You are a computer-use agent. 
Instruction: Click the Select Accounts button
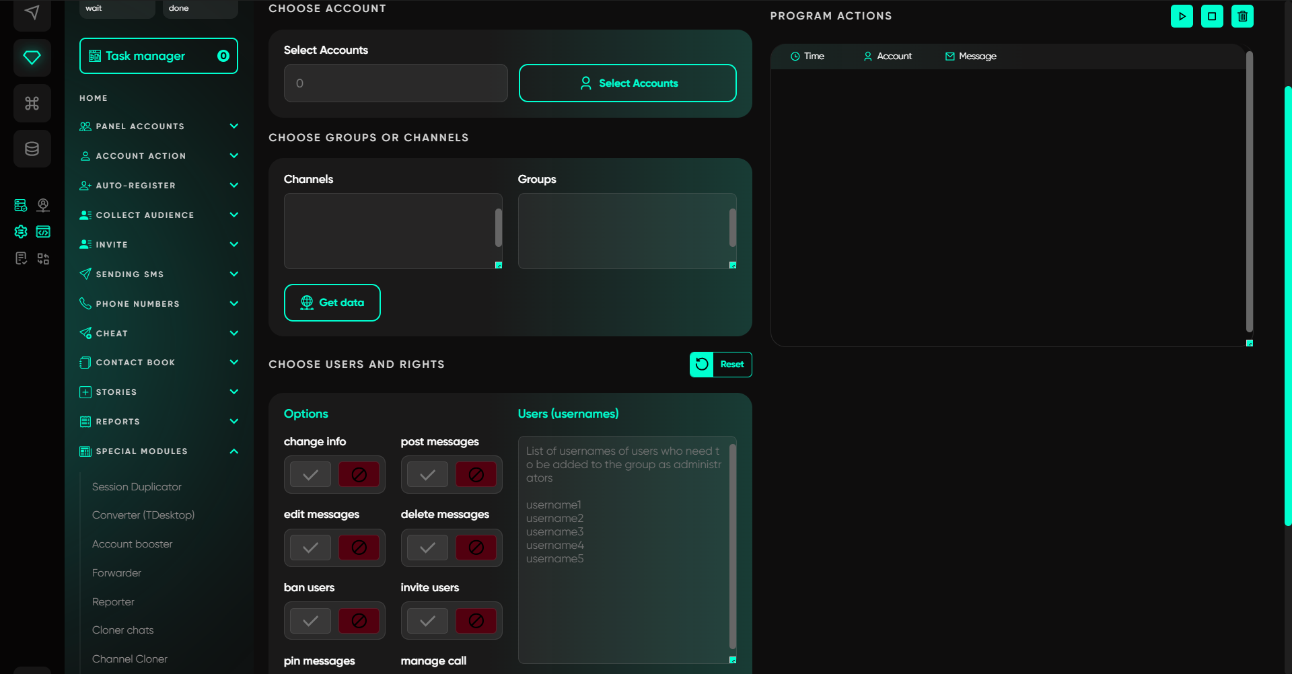coord(627,83)
